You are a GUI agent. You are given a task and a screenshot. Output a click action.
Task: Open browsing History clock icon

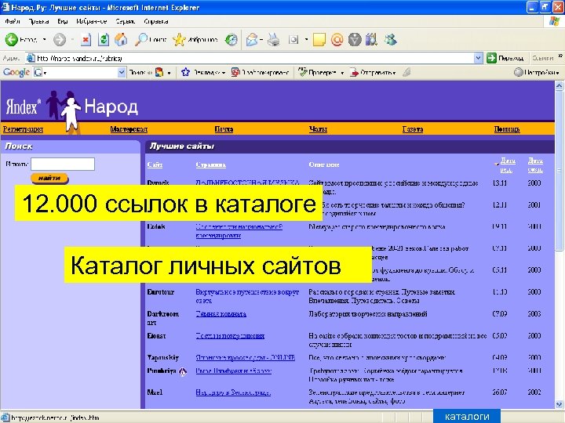coord(231,40)
